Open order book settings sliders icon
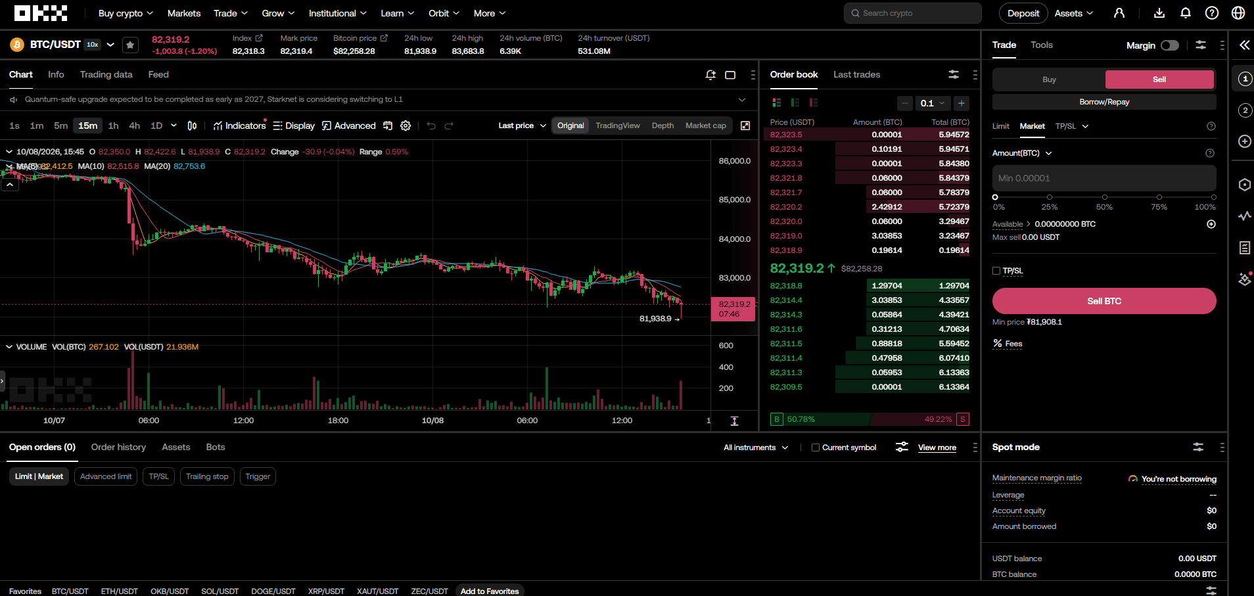Image resolution: width=1254 pixels, height=596 pixels. (x=954, y=75)
